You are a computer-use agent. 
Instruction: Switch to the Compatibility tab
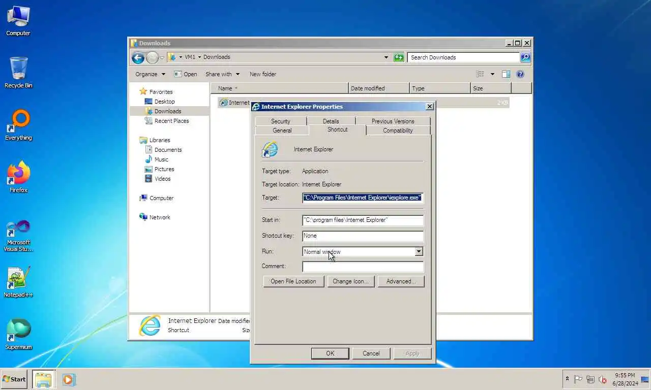(x=398, y=131)
